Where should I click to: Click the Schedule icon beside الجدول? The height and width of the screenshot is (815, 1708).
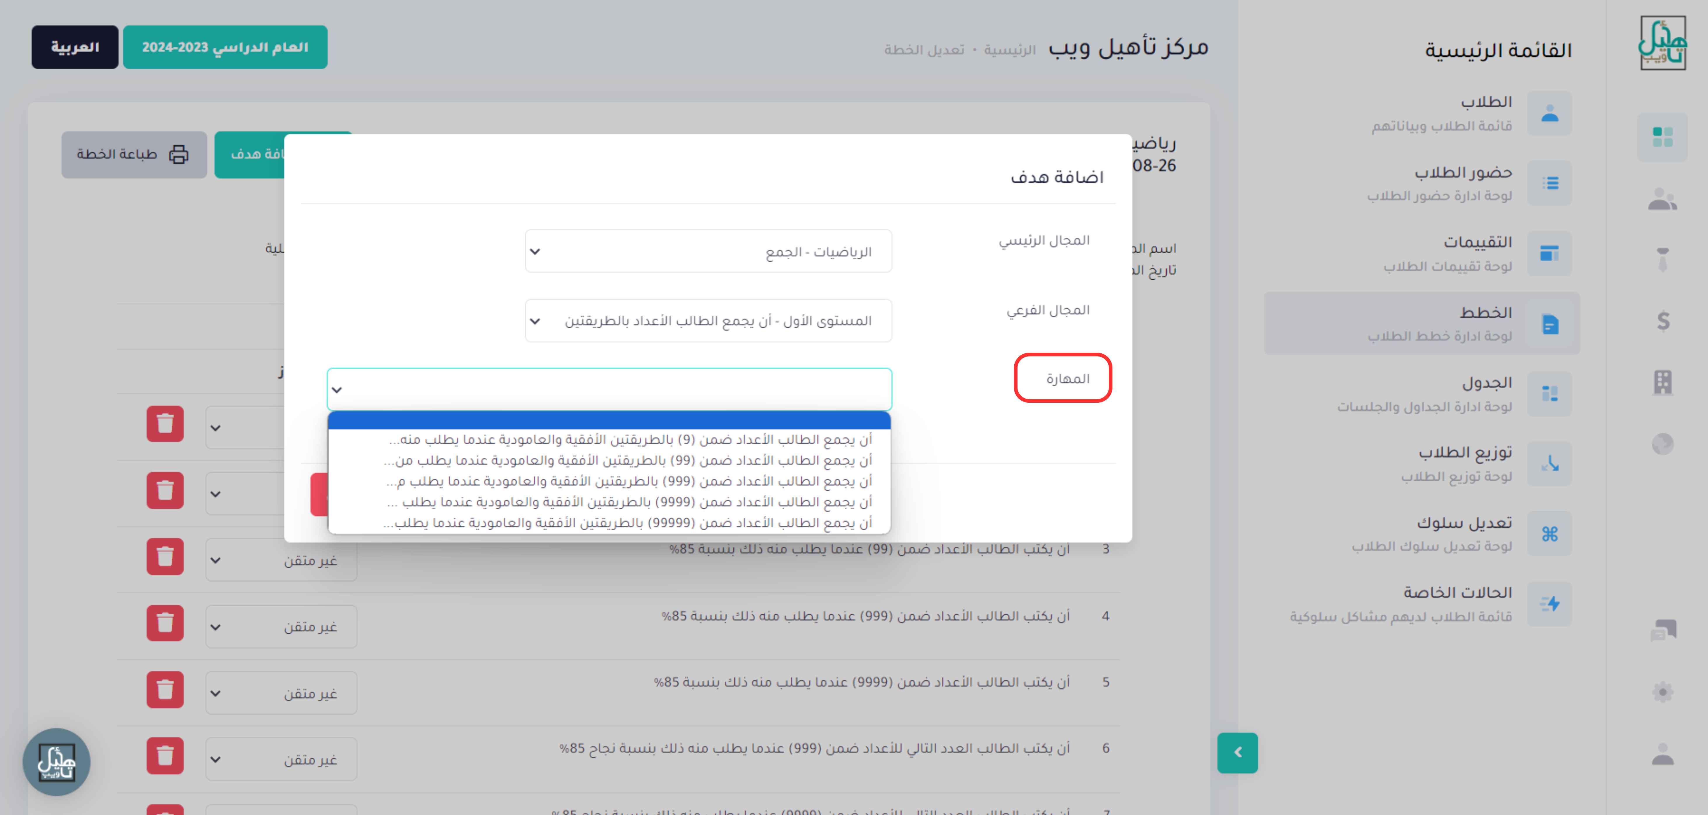coord(1549,394)
